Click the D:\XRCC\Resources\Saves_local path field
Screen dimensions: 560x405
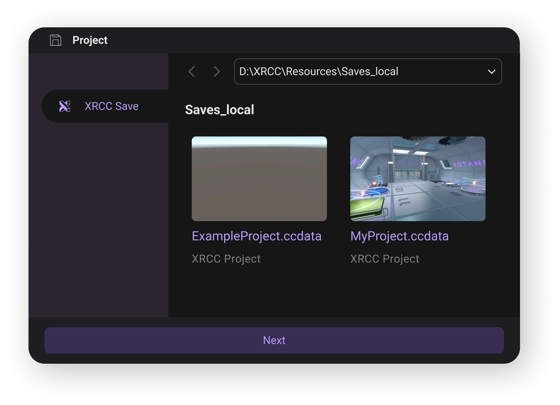[344, 72]
